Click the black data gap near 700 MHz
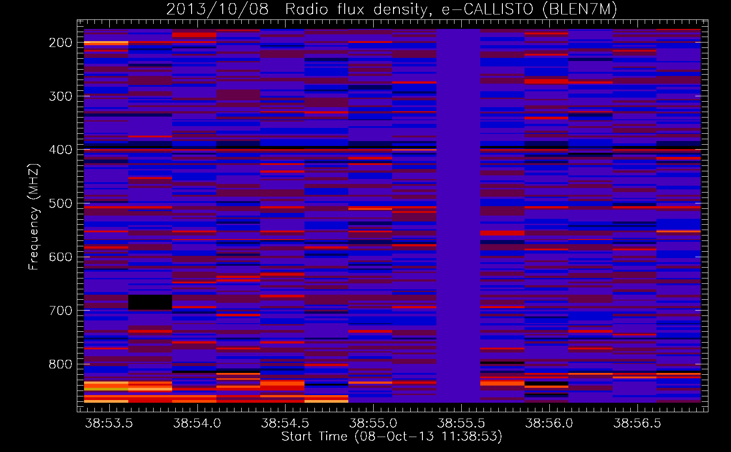The height and width of the screenshot is (452, 731). tap(150, 302)
